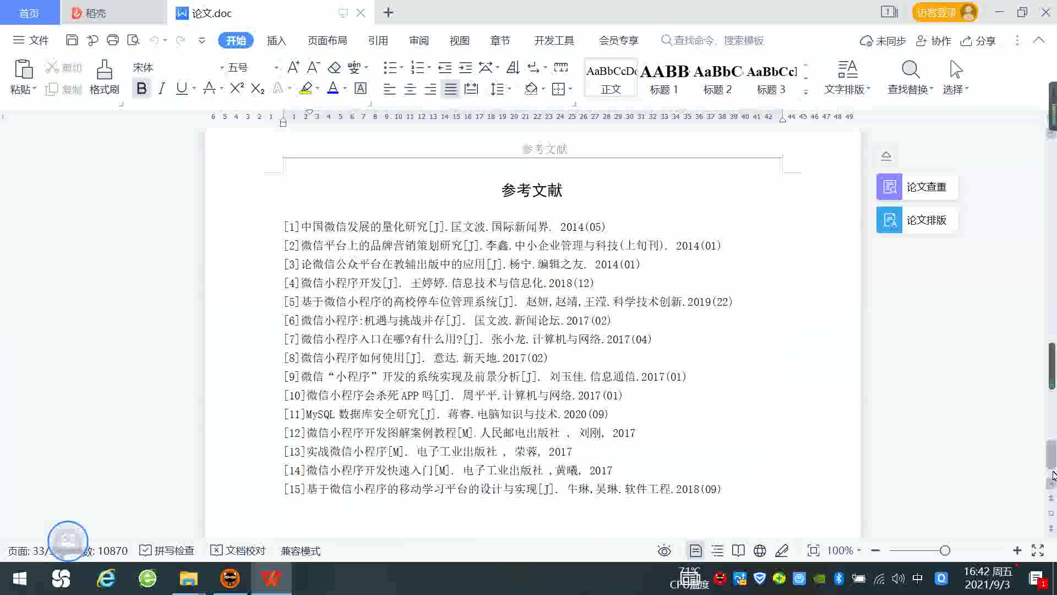
Task: Center align text
Action: point(410,89)
